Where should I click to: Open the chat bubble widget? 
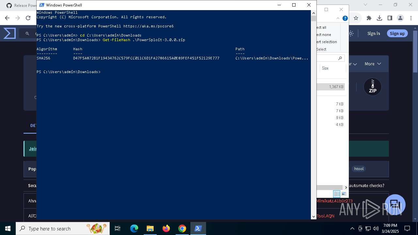click(395, 205)
